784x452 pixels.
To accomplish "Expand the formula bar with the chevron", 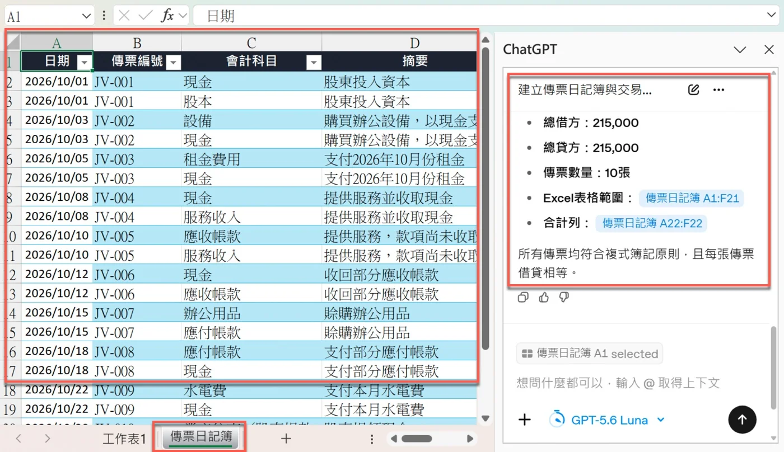I will [772, 16].
